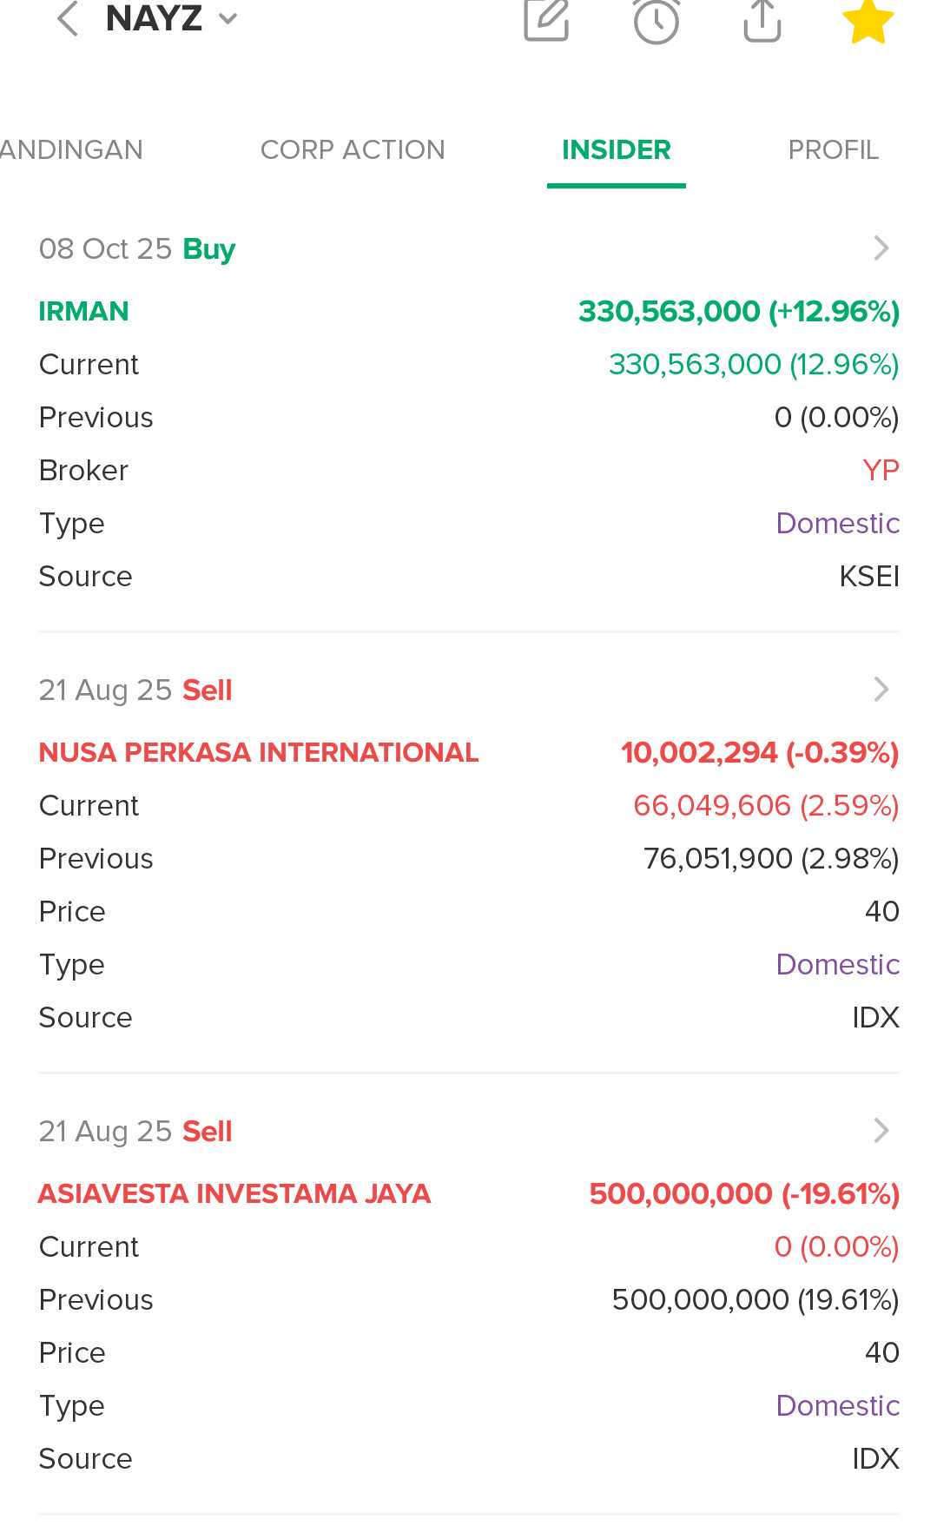Expand the Nusa Perkasa Sell entry chevron

[881, 690]
